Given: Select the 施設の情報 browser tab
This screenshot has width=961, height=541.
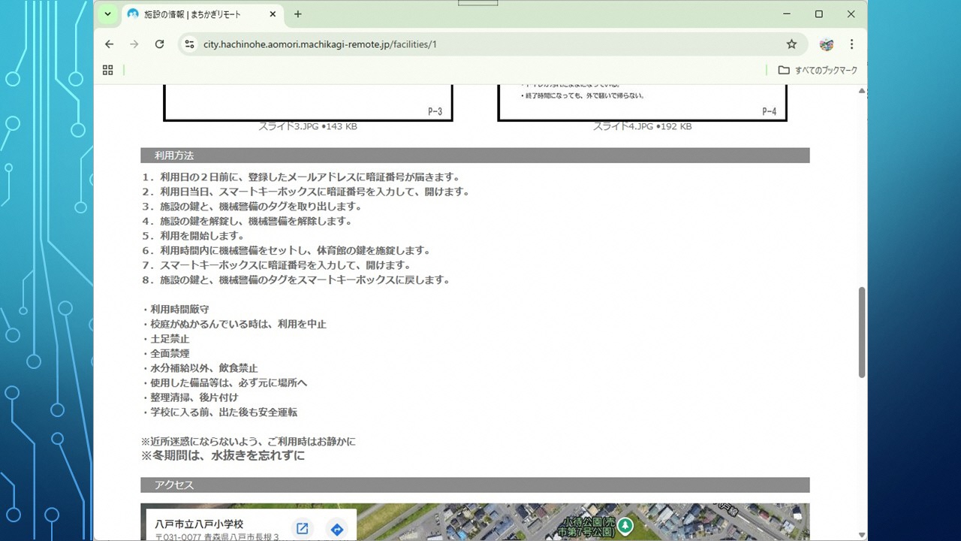Looking at the screenshot, I should 188,14.
